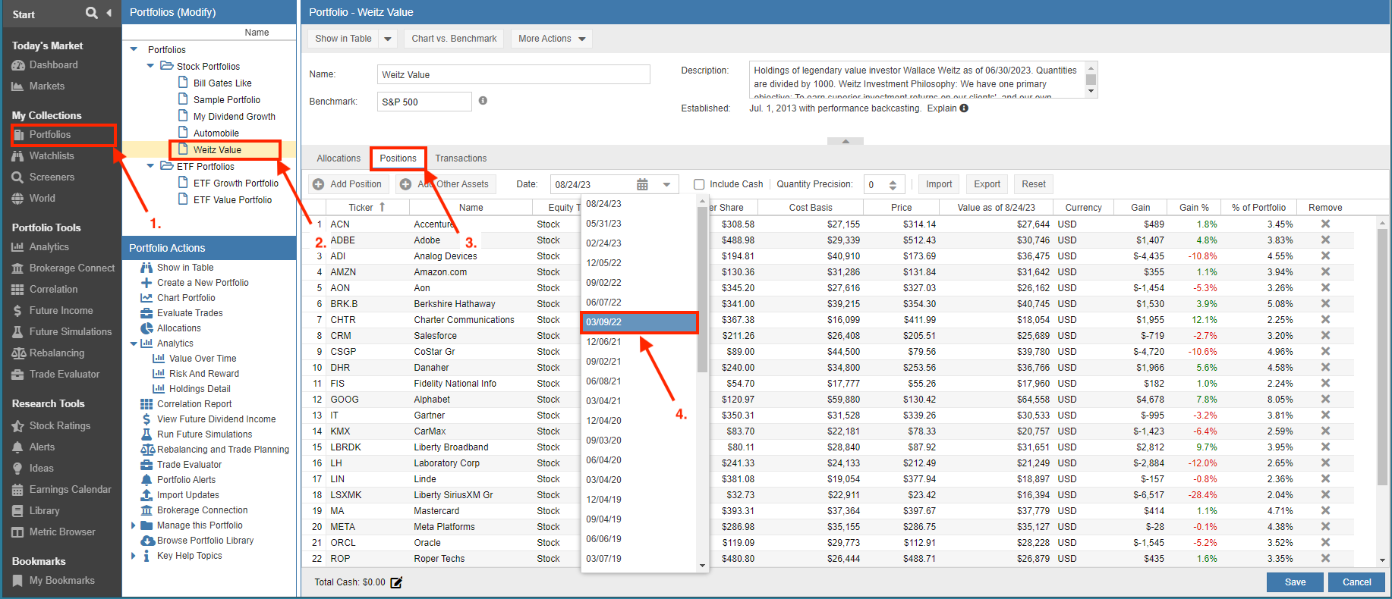The height and width of the screenshot is (599, 1392).
Task: Collapse the details panel using the center arrow
Action: click(x=846, y=141)
